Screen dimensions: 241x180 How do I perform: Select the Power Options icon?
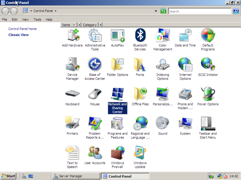(208, 94)
